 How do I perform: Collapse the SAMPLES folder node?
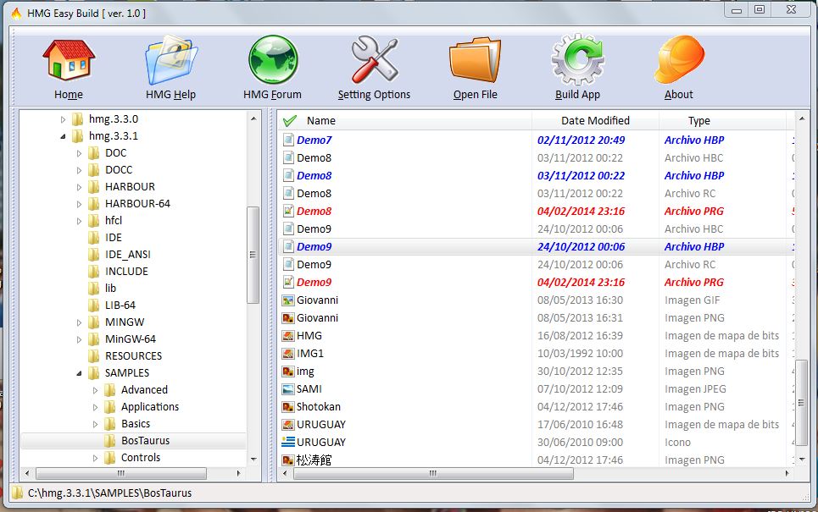(x=80, y=373)
